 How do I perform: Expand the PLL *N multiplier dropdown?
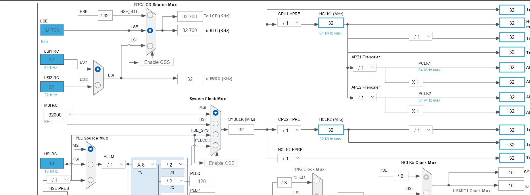(x=145, y=165)
